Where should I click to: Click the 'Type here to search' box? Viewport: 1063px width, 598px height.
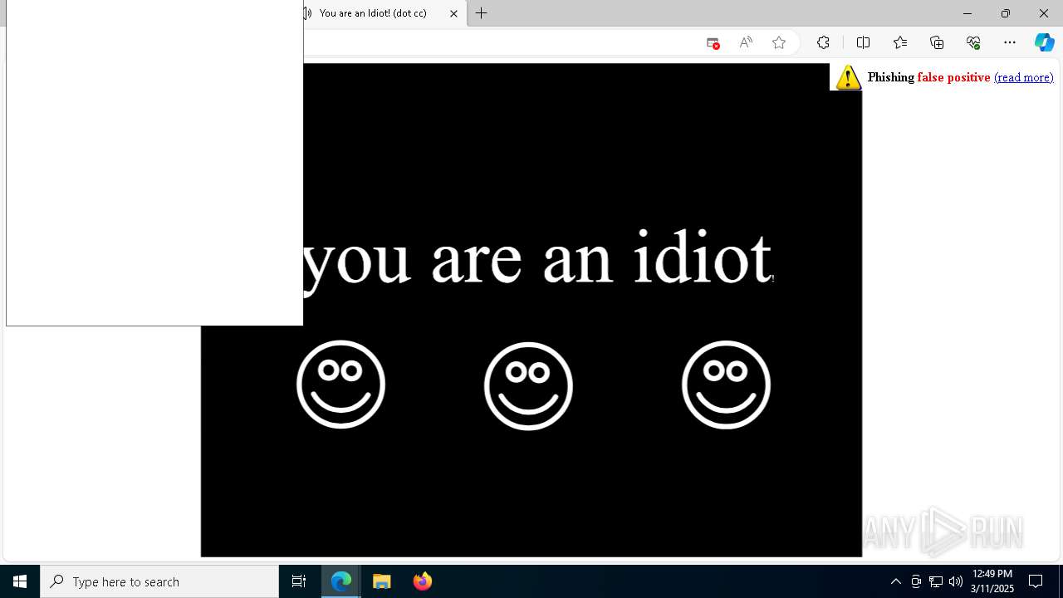coord(159,581)
